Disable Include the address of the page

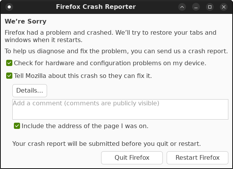coord(17,126)
